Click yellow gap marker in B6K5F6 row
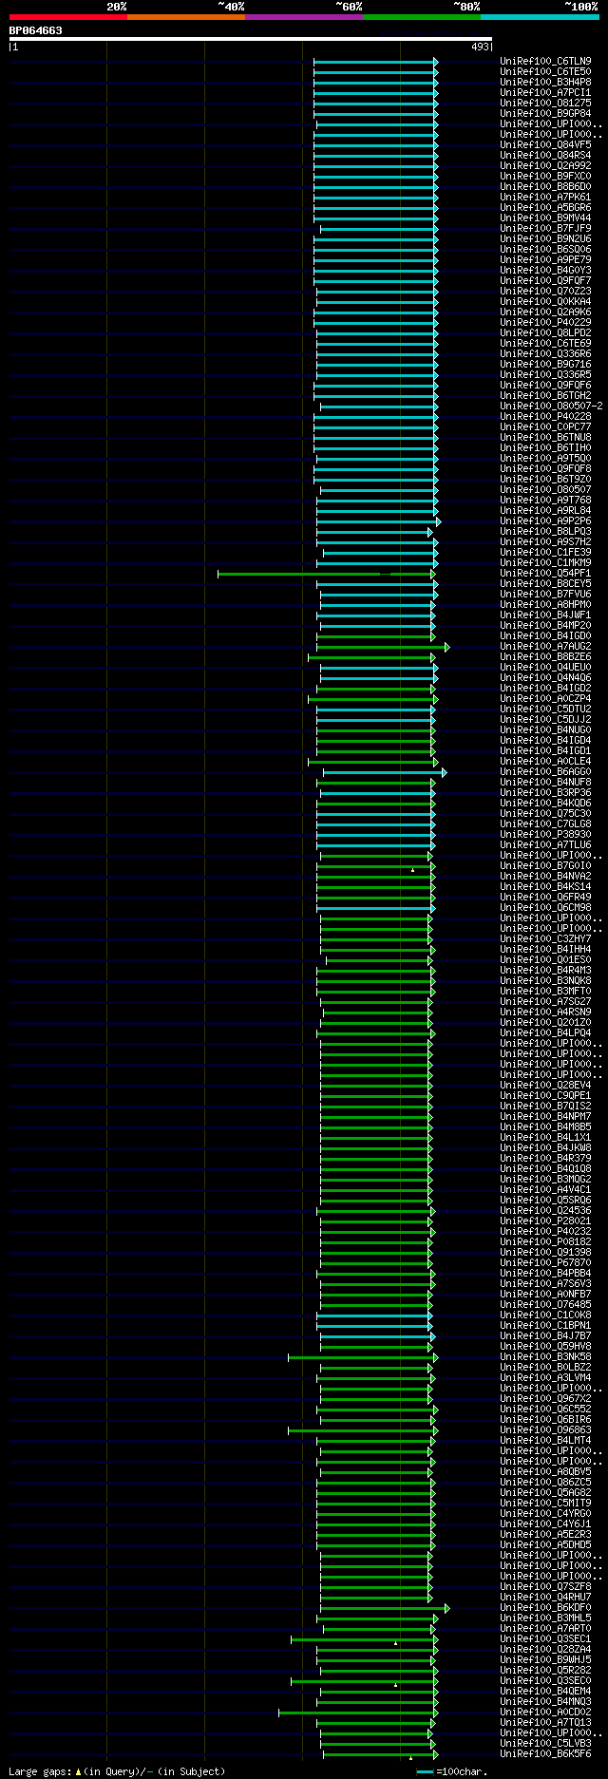Image resolution: width=608 pixels, height=1779 pixels. point(410,1757)
